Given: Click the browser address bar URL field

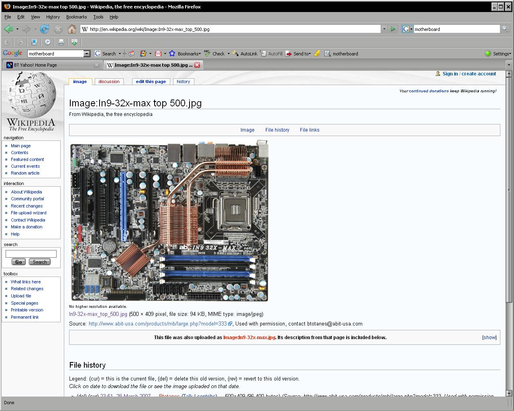Looking at the screenshot, I should 231,29.
